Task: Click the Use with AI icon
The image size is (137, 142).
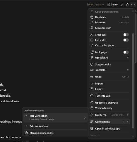Action: [x=92, y=58]
